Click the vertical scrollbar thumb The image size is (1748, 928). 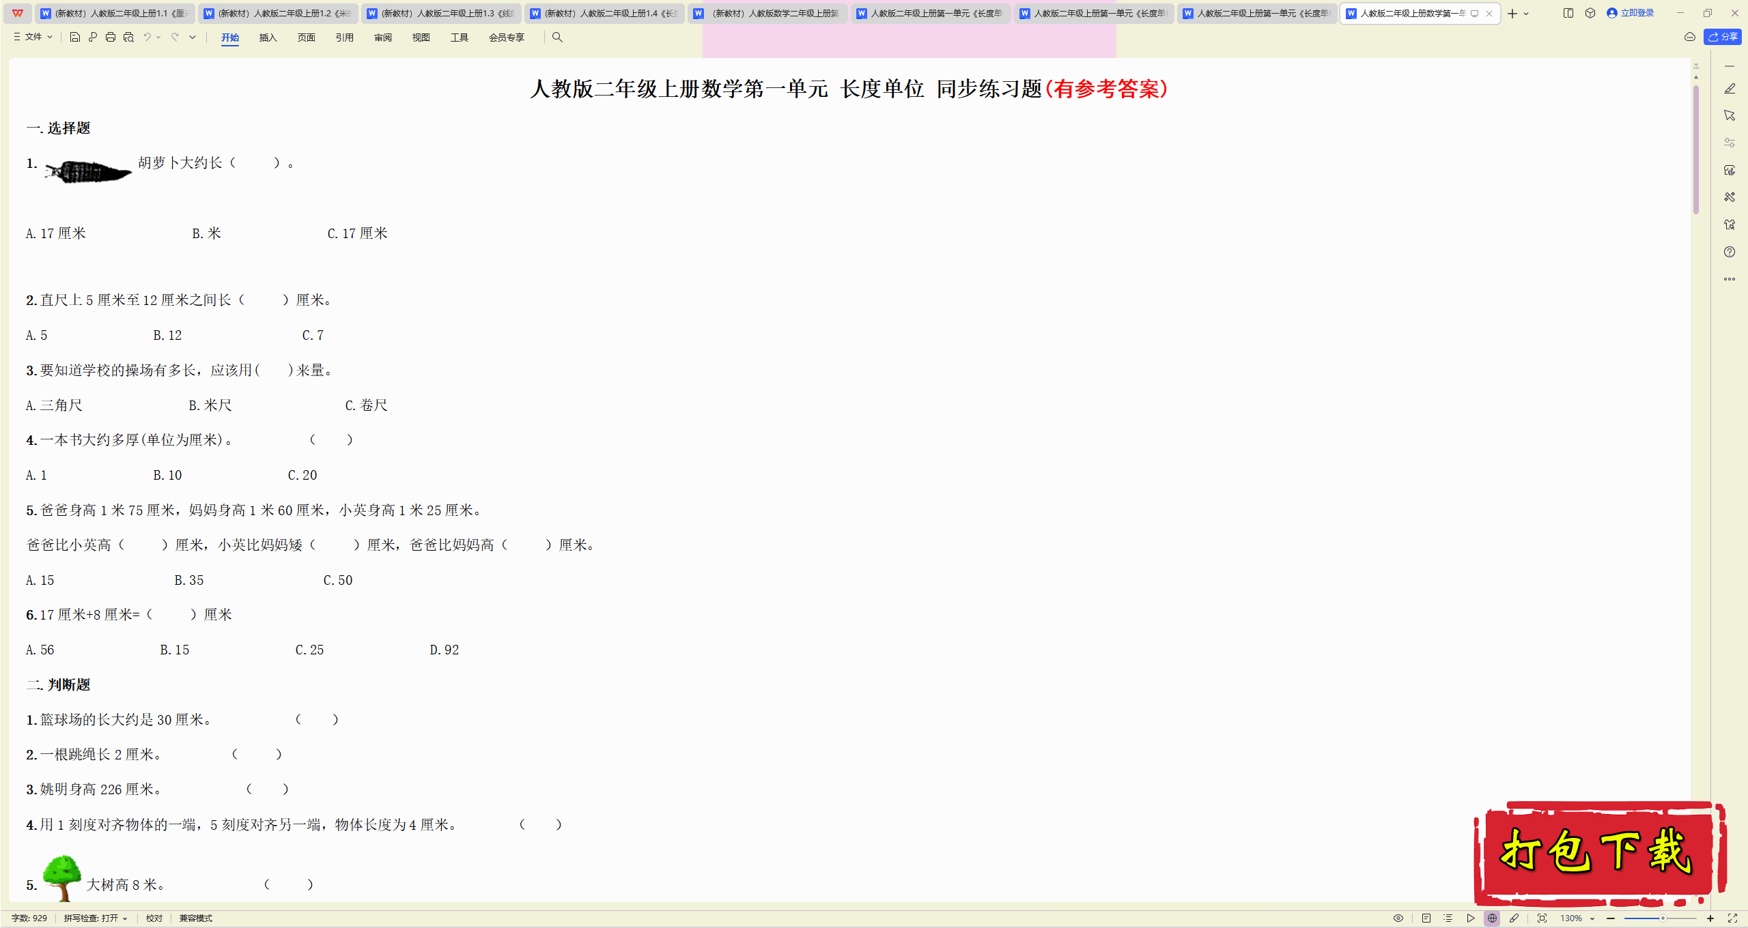1696,149
